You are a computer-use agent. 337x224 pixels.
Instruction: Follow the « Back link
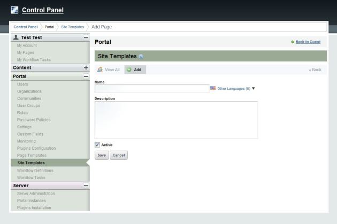click(x=315, y=70)
